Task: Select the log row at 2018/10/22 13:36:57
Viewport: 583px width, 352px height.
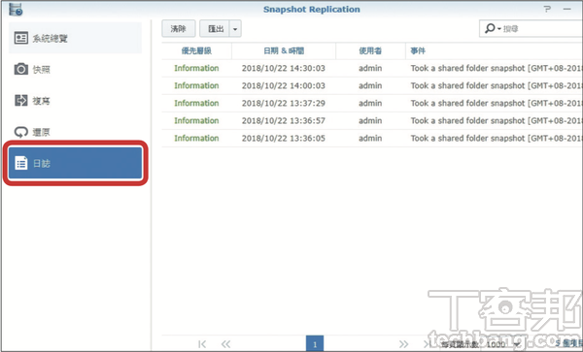Action: click(x=372, y=120)
